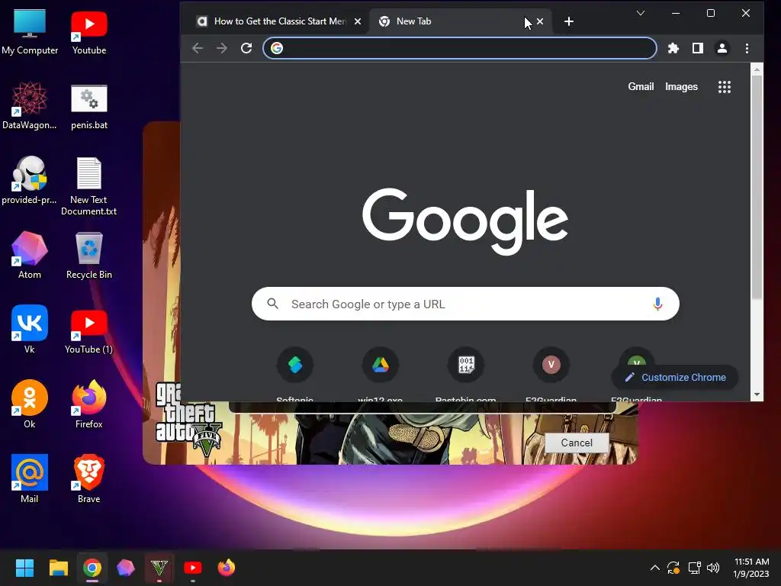Select the YouTube (1) desktop shortcut
Viewport: 781px width, 586px height.
[x=89, y=331]
